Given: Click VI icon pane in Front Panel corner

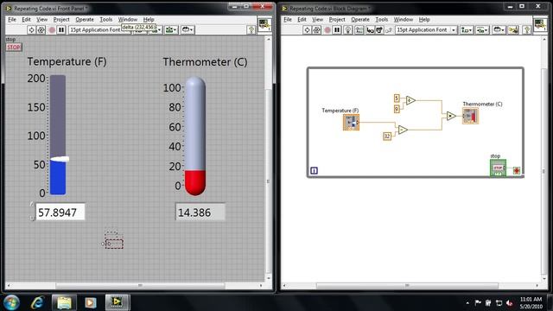Looking at the screenshot, I should [x=264, y=24].
